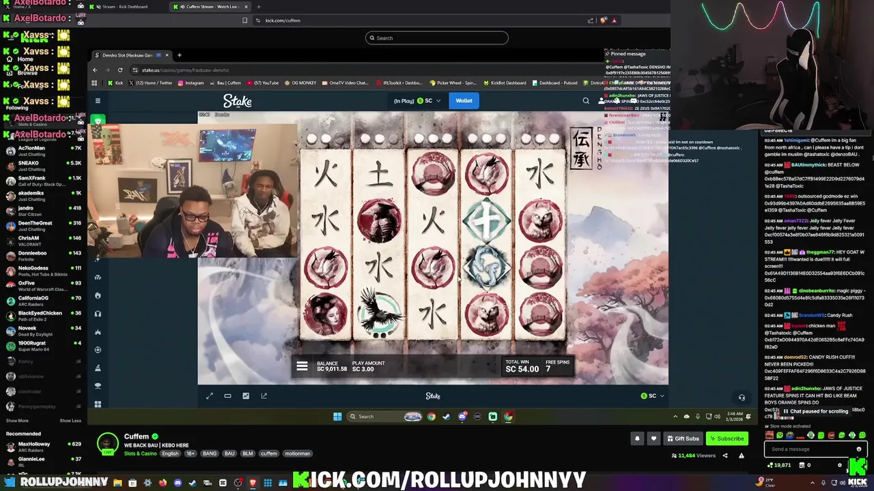Screen dimensions: 874x491
Task: Open the Picker Wheel bookmark
Action: (x=453, y=83)
